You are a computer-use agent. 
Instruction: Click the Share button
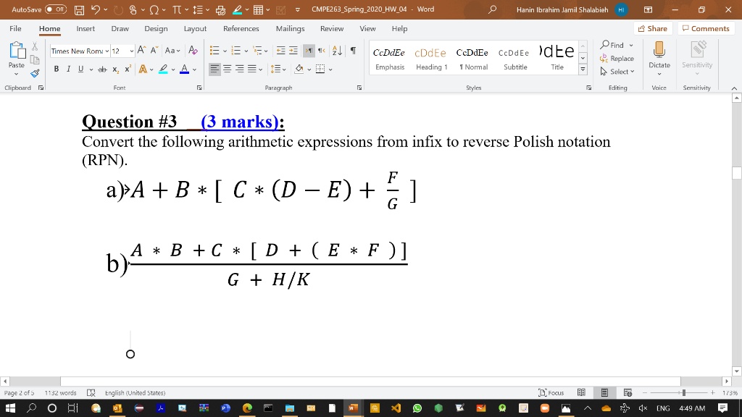pyautogui.click(x=651, y=28)
